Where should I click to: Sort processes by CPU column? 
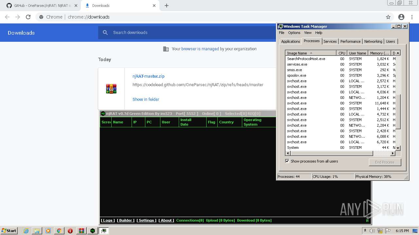coord(342,53)
